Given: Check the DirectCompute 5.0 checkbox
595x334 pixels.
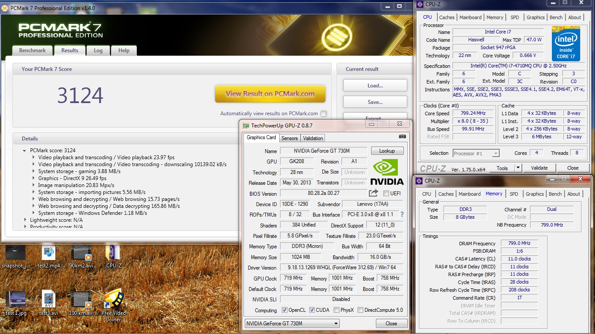Looking at the screenshot, I should coord(360,310).
